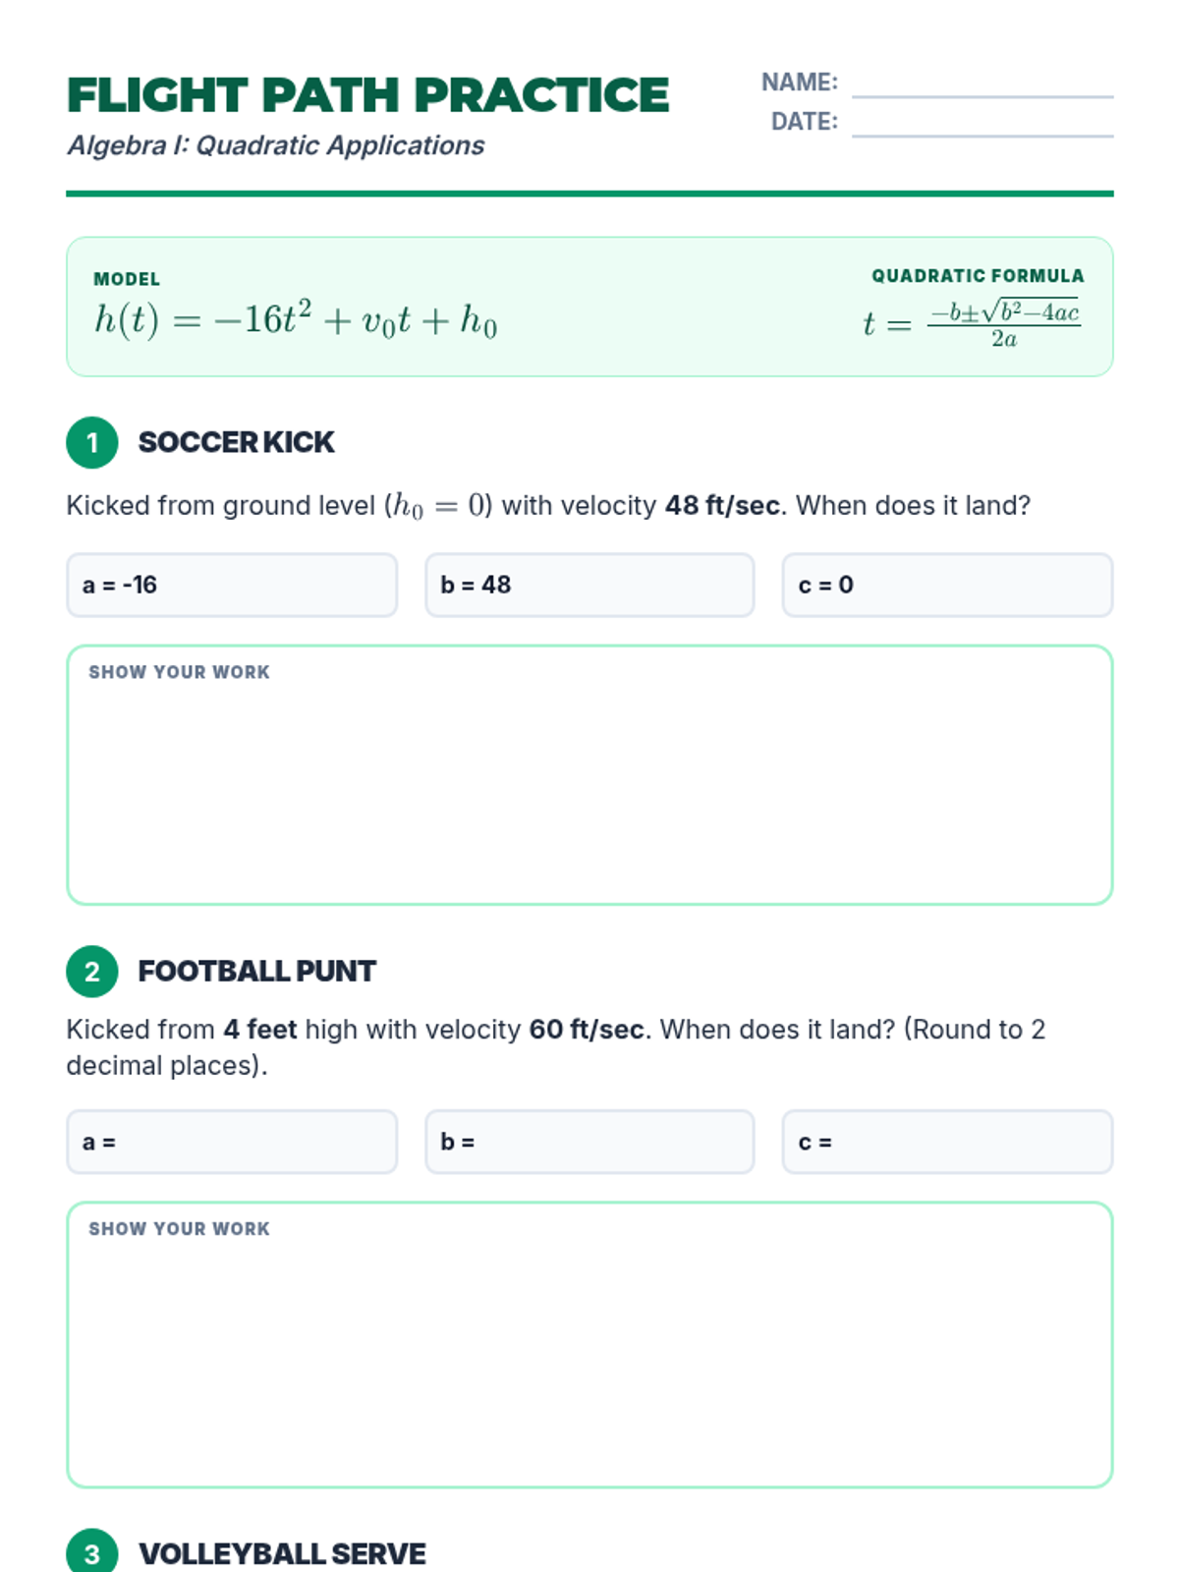Click the Algebra I subtitle text
Screen dimensions: 1179x1572
(x=275, y=145)
